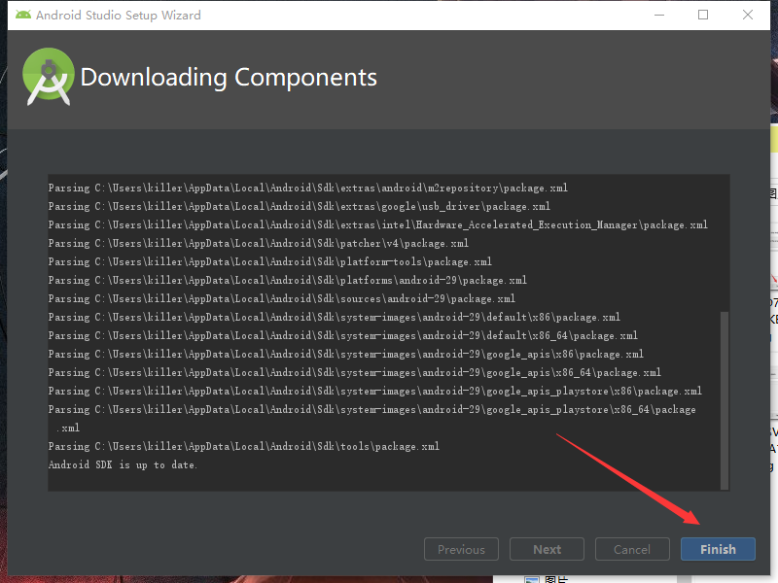Click the log output vertical scrollbar
The height and width of the screenshot is (583, 778).
(x=724, y=400)
